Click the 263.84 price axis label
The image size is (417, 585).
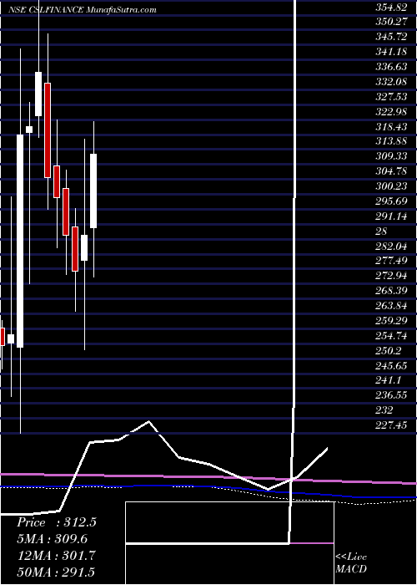tap(391, 305)
